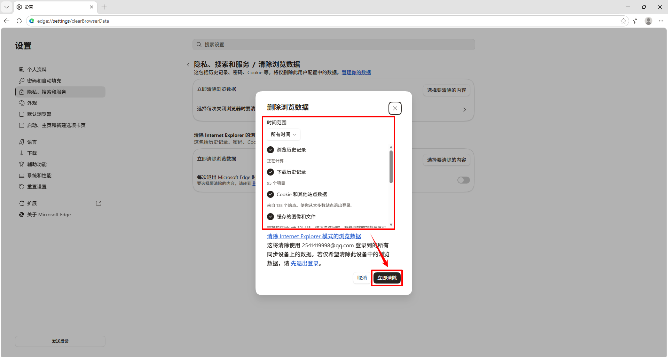Viewport: 668px width, 357px height.
Task: Toggle the 每次退出 Microsoft Edge switch
Action: point(463,180)
